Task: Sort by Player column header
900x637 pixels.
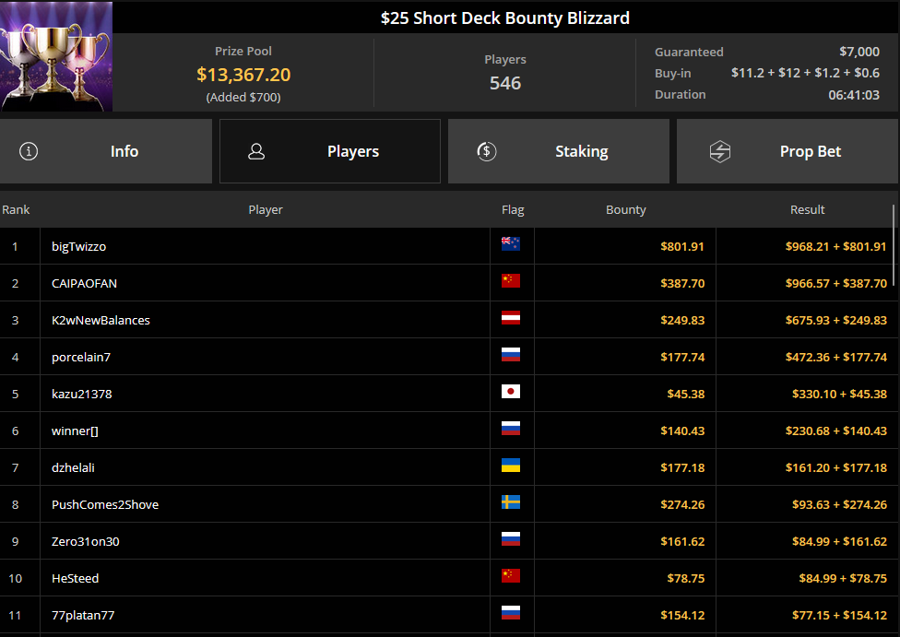Action: pos(266,210)
